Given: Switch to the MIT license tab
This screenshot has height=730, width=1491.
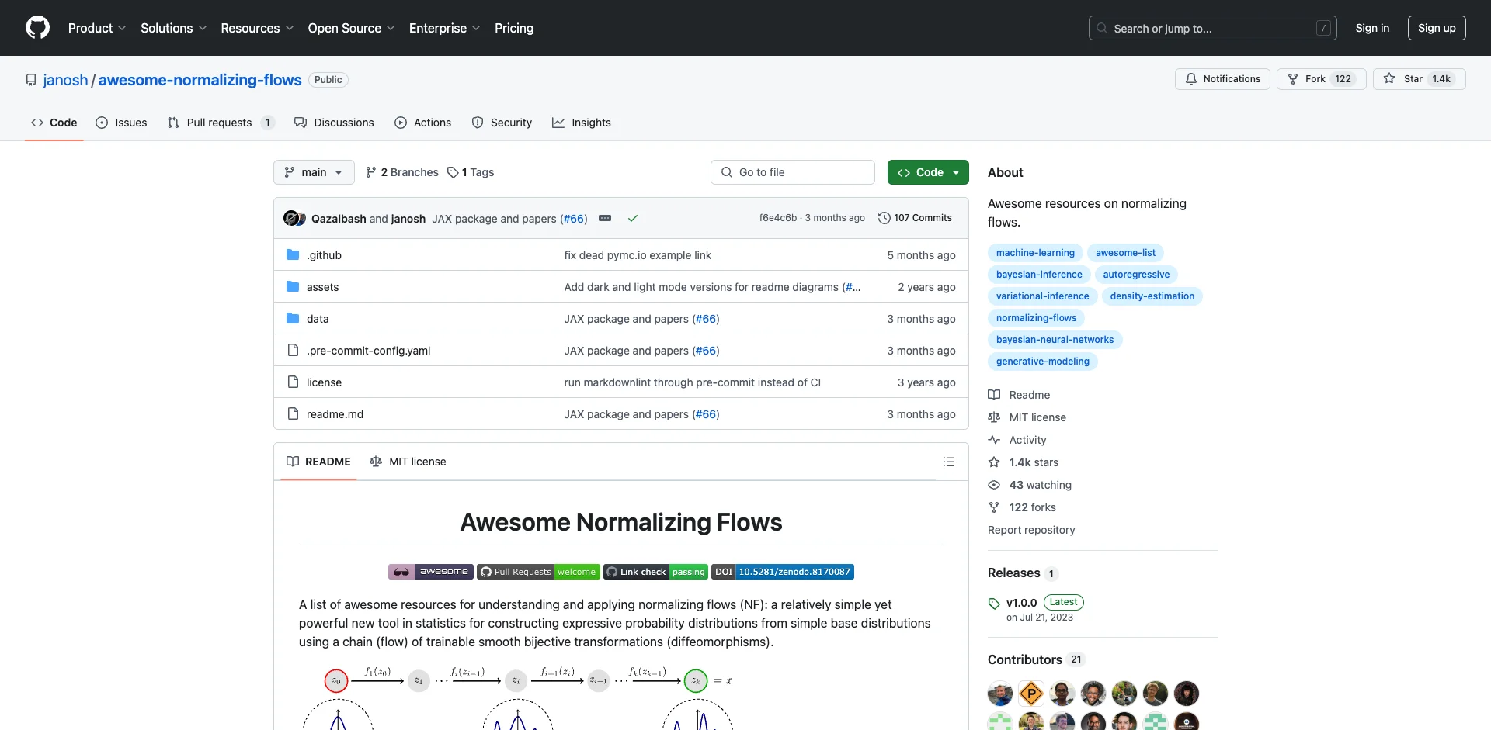Looking at the screenshot, I should coord(408,462).
